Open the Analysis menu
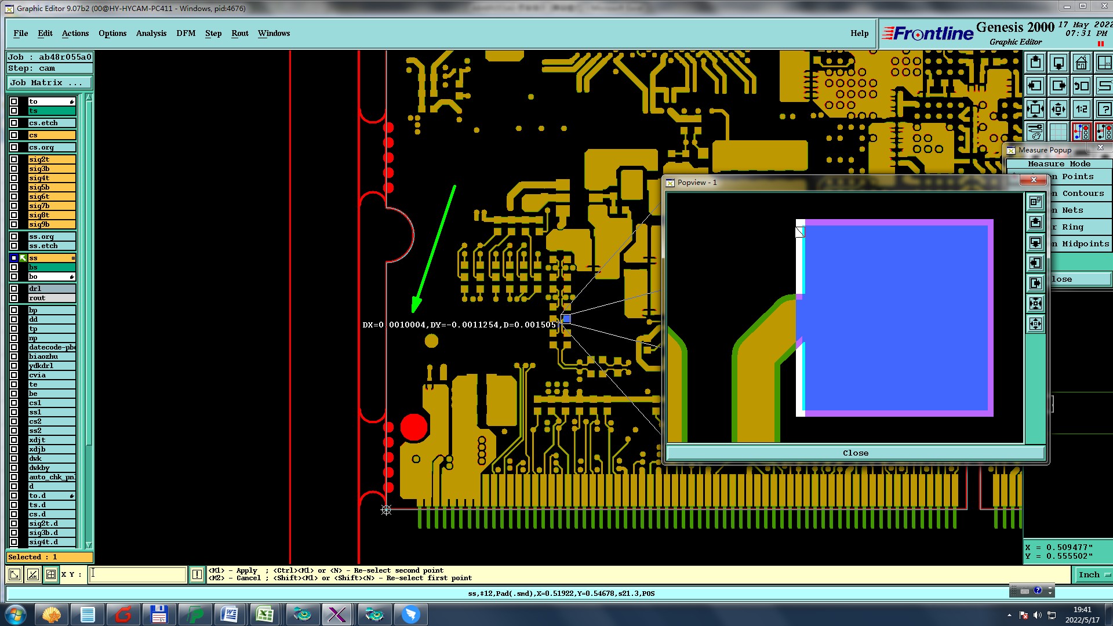The width and height of the screenshot is (1113, 626). (x=151, y=33)
